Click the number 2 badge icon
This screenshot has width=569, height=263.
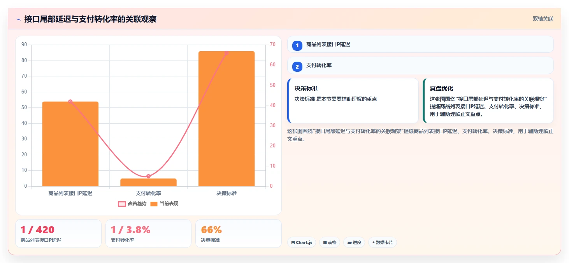pyautogui.click(x=297, y=67)
